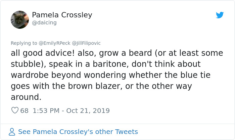Click the Pamela Crossley display name
This screenshot has width=235, height=140.
(62, 15)
